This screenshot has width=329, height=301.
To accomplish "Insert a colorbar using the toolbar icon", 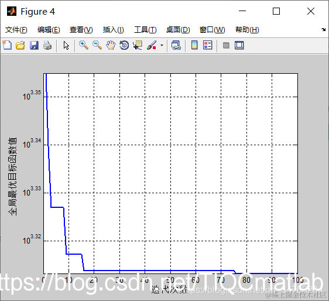I will [194, 45].
